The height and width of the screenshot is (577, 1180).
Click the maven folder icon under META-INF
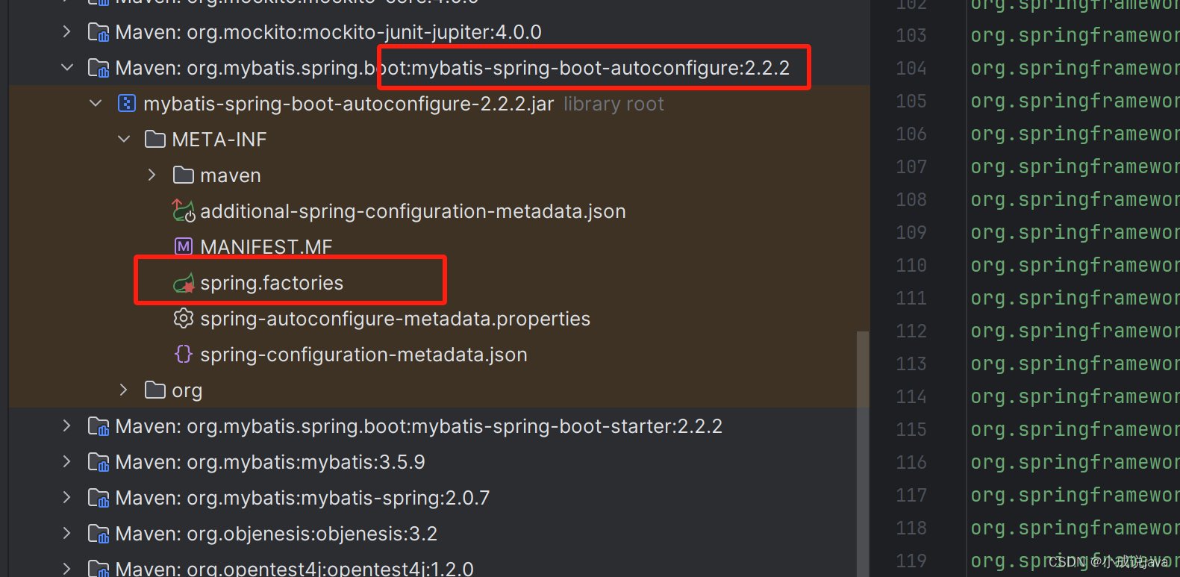[184, 175]
